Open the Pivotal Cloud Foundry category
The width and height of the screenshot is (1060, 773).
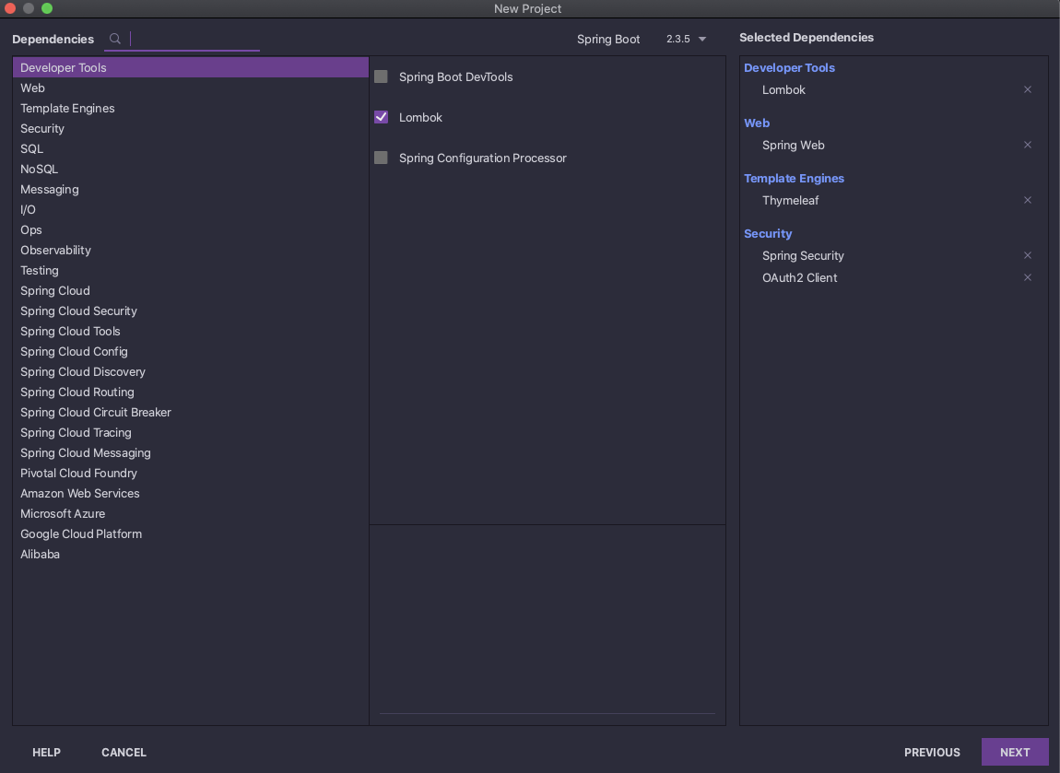point(191,473)
